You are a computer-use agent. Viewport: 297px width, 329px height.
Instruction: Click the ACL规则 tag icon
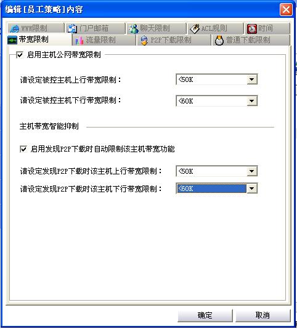[195, 28]
